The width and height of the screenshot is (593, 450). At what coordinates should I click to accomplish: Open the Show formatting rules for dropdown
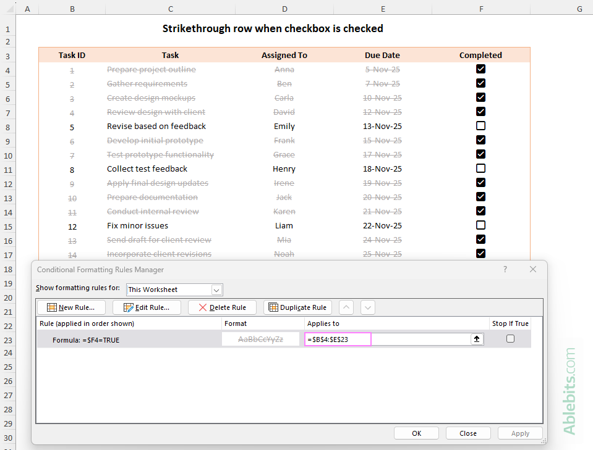(x=216, y=290)
